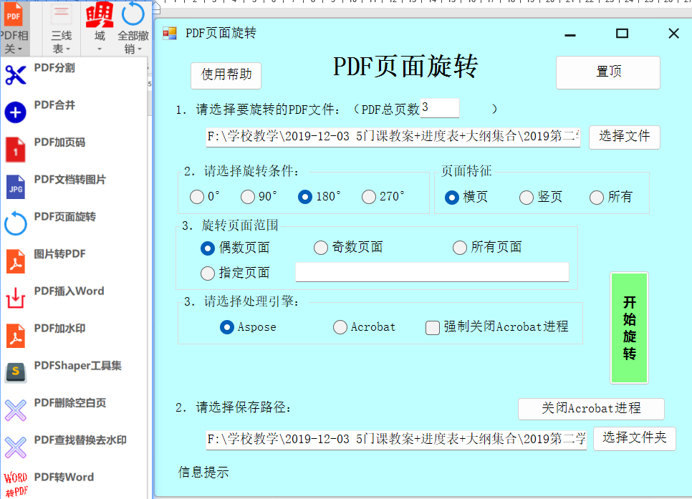Click the 域 ribbon icon
Viewport: 692px width, 499px height.
click(100, 16)
